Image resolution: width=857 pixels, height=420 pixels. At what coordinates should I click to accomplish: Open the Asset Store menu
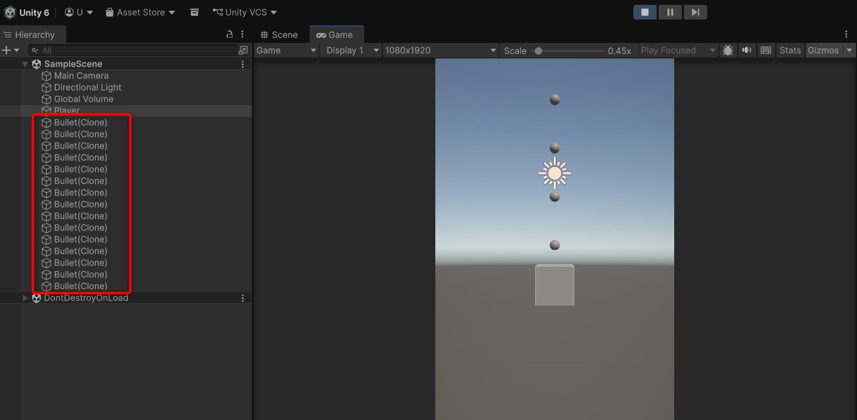[140, 12]
